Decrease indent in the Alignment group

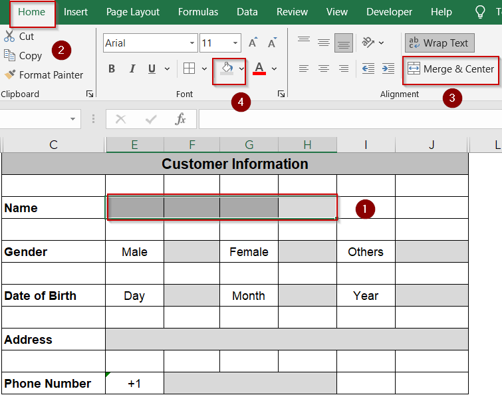(x=368, y=68)
